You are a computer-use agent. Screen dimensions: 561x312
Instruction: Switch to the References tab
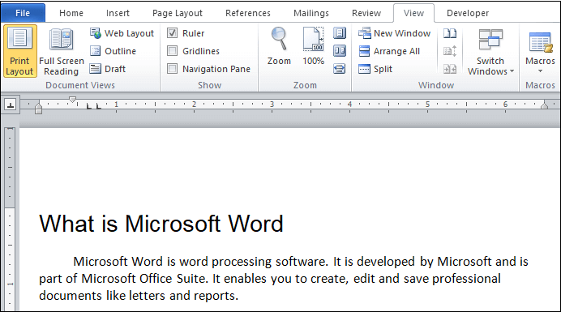pos(248,13)
